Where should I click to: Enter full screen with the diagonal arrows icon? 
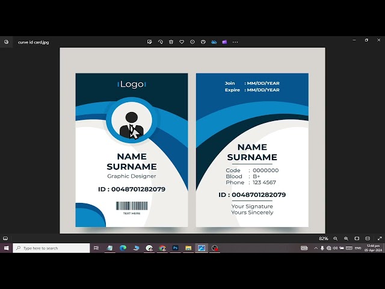point(380,238)
